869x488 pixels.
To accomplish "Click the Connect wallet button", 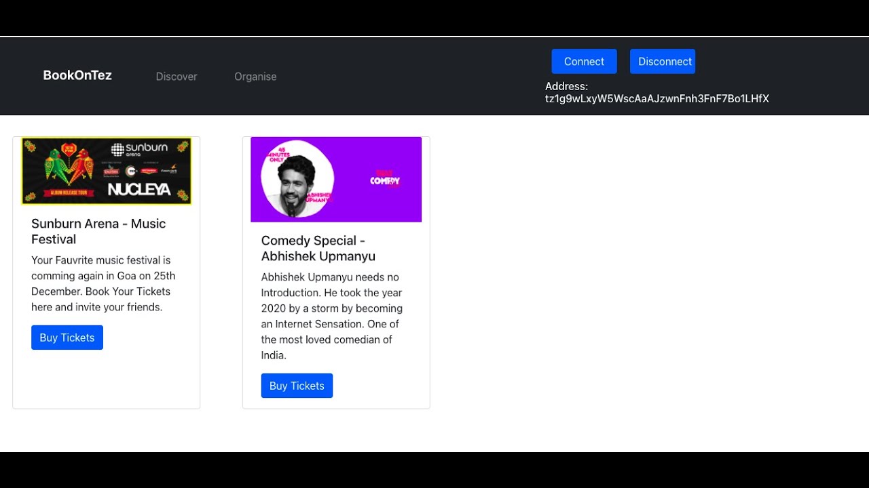I will point(584,61).
